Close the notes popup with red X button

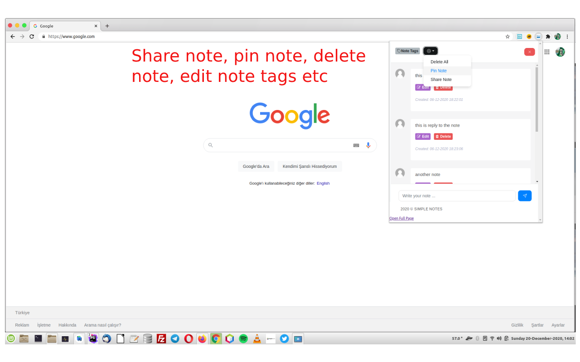pos(529,52)
